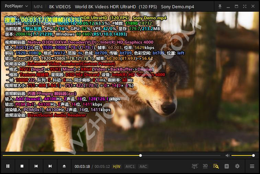
Task: Enable 360-degree video mode
Action: [195, 166]
